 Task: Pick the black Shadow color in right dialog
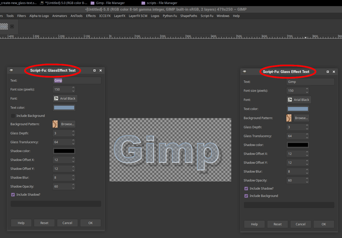click(x=298, y=145)
